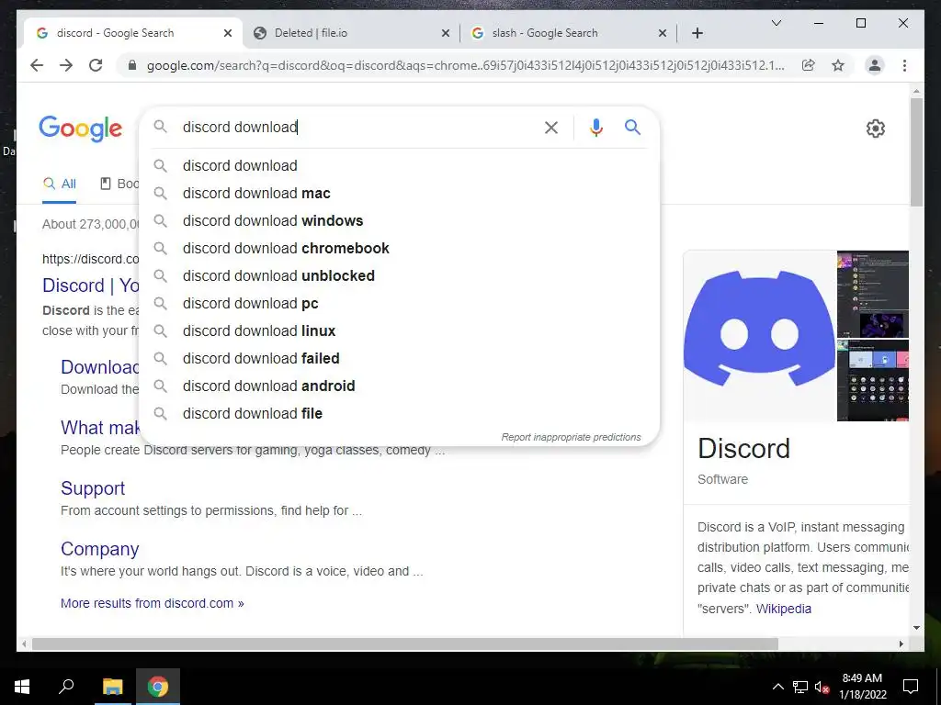The image size is (941, 705).
Task: Show hidden system tray icons
Action: pyautogui.click(x=777, y=687)
